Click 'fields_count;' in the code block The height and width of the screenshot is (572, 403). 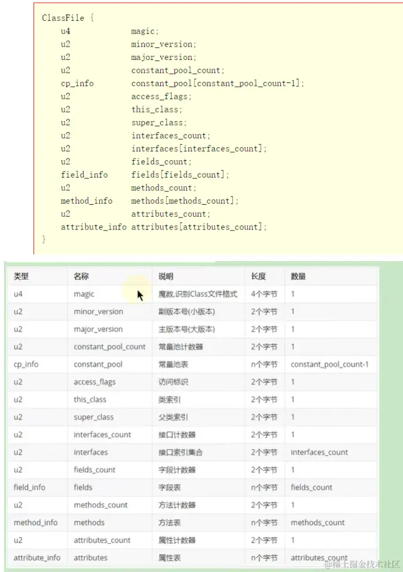click(x=161, y=161)
